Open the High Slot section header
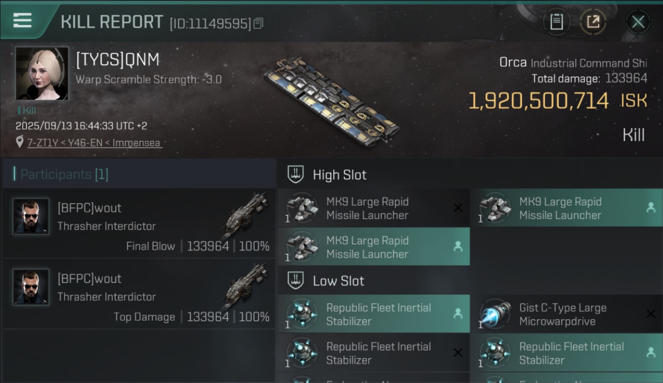The width and height of the screenshot is (663, 383). [x=340, y=175]
